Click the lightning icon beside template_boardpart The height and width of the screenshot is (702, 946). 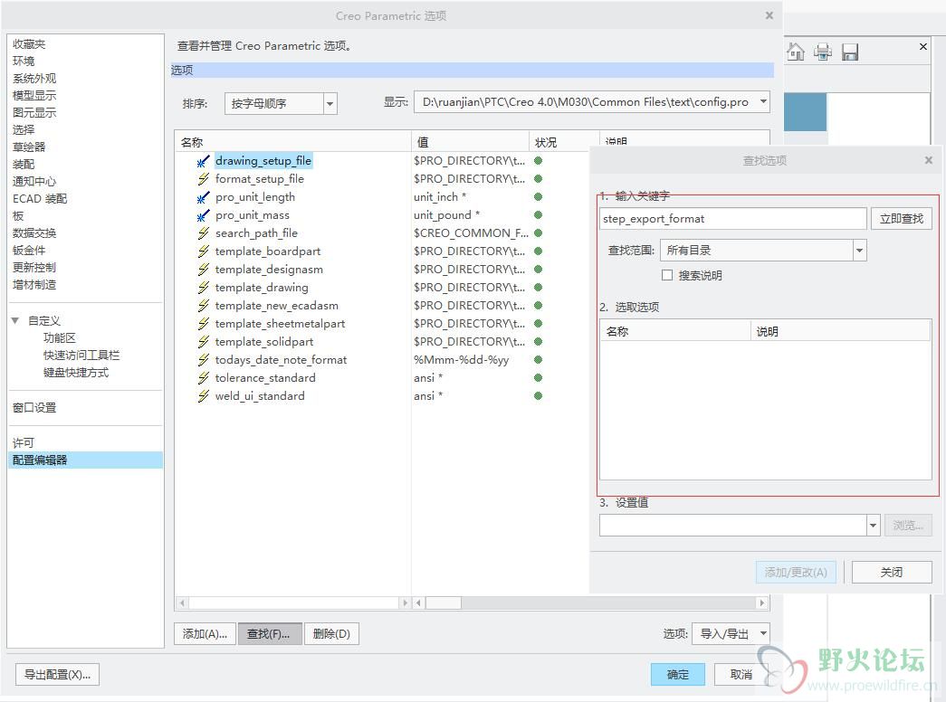pos(204,251)
